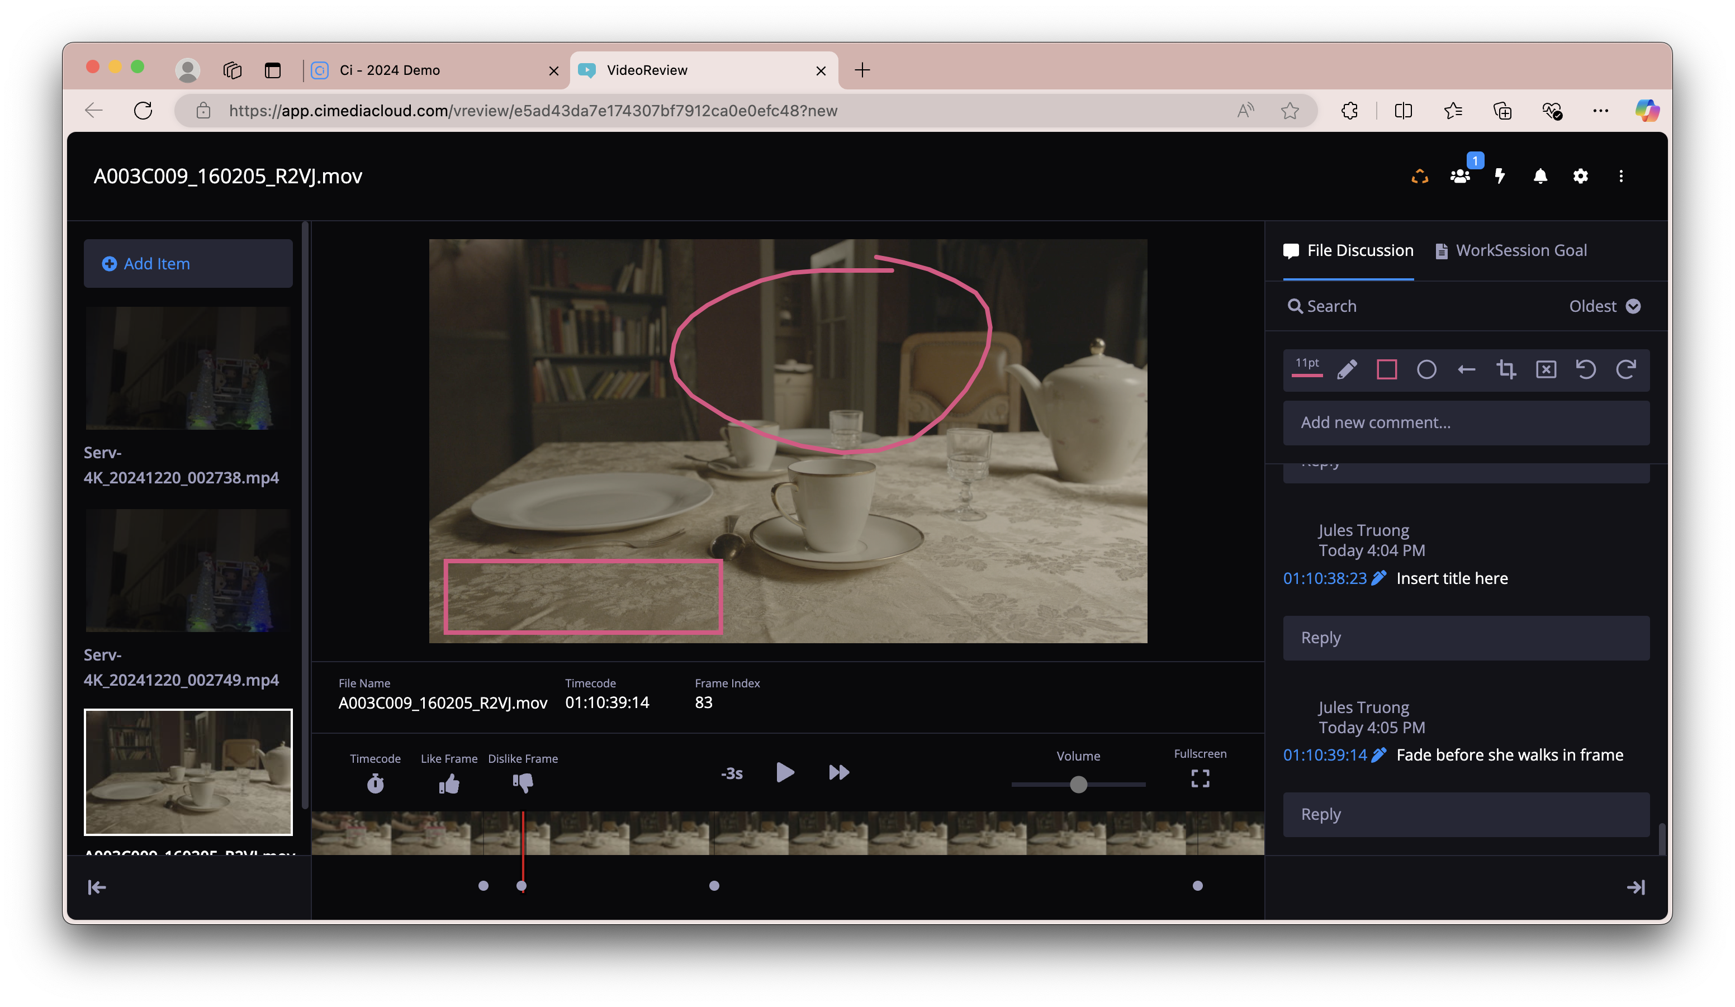This screenshot has width=1735, height=1007.
Task: Click the orange sync status icon
Action: coord(1420,176)
